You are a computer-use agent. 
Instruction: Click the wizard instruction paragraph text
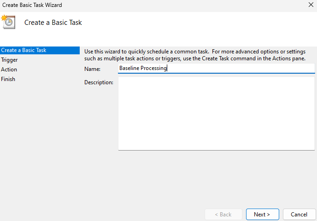(195, 55)
